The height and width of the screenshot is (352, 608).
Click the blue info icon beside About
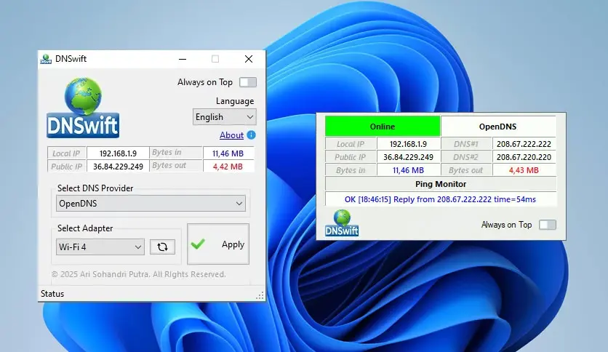coord(251,135)
